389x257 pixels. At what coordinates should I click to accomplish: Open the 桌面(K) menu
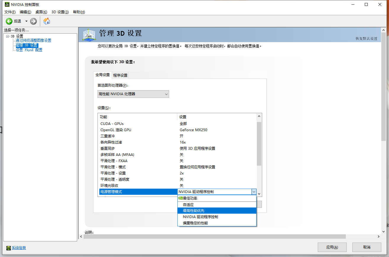41,12
